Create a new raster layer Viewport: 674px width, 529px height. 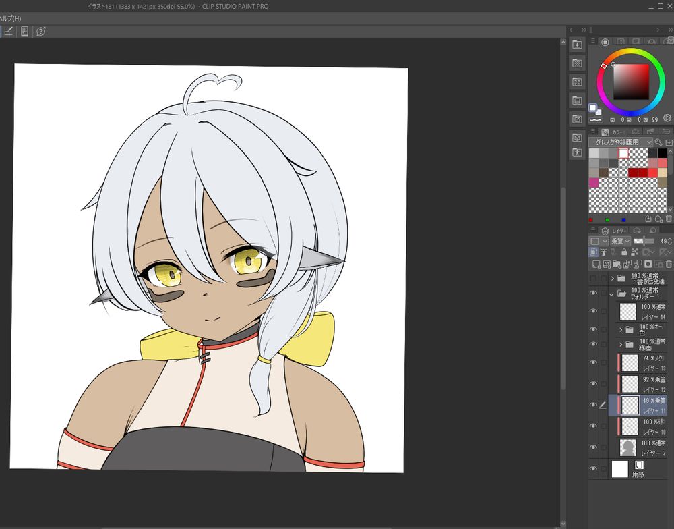[x=596, y=264]
